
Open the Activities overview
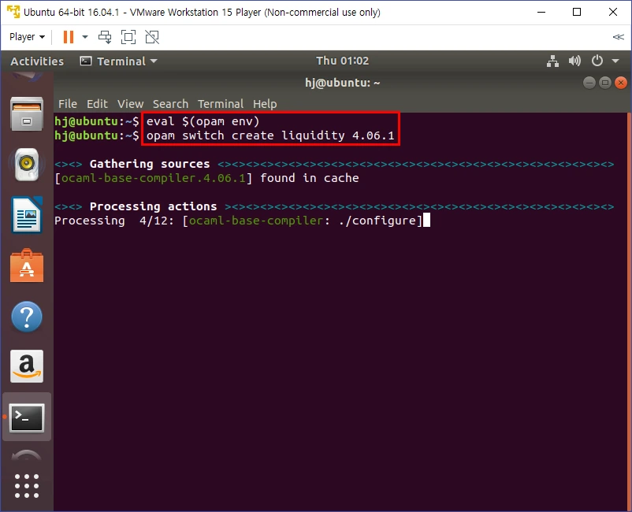tap(37, 61)
